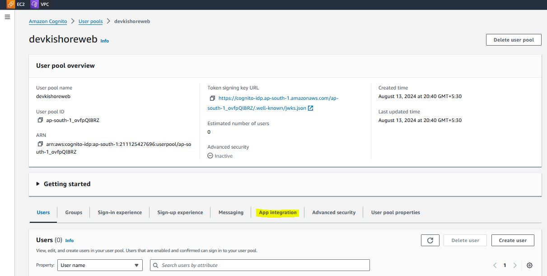The width and height of the screenshot is (547, 276).
Task: Open the Property dropdown showing User name
Action: tap(100, 265)
